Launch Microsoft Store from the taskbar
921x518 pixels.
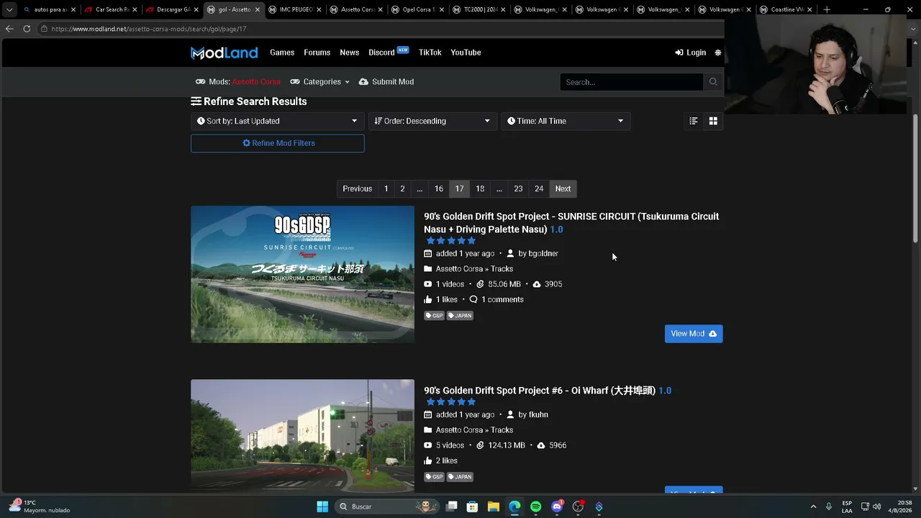(x=472, y=506)
